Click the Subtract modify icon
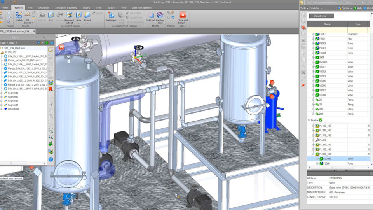 pos(150,16)
